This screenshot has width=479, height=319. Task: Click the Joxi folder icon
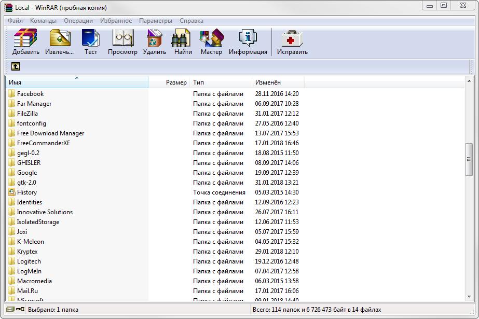(x=11, y=232)
